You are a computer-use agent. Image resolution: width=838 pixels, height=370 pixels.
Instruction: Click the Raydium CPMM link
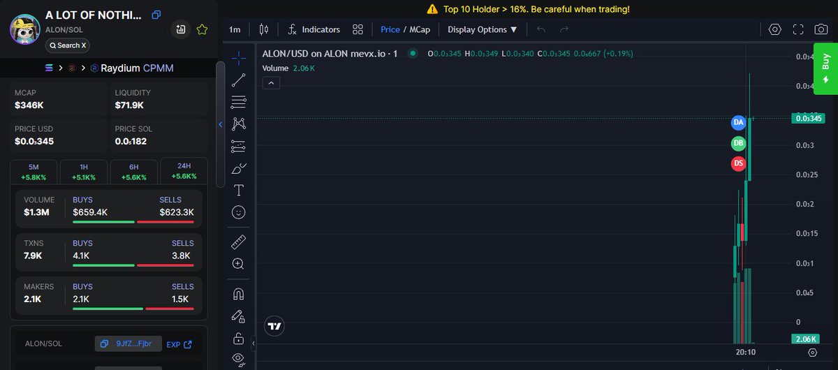131,68
